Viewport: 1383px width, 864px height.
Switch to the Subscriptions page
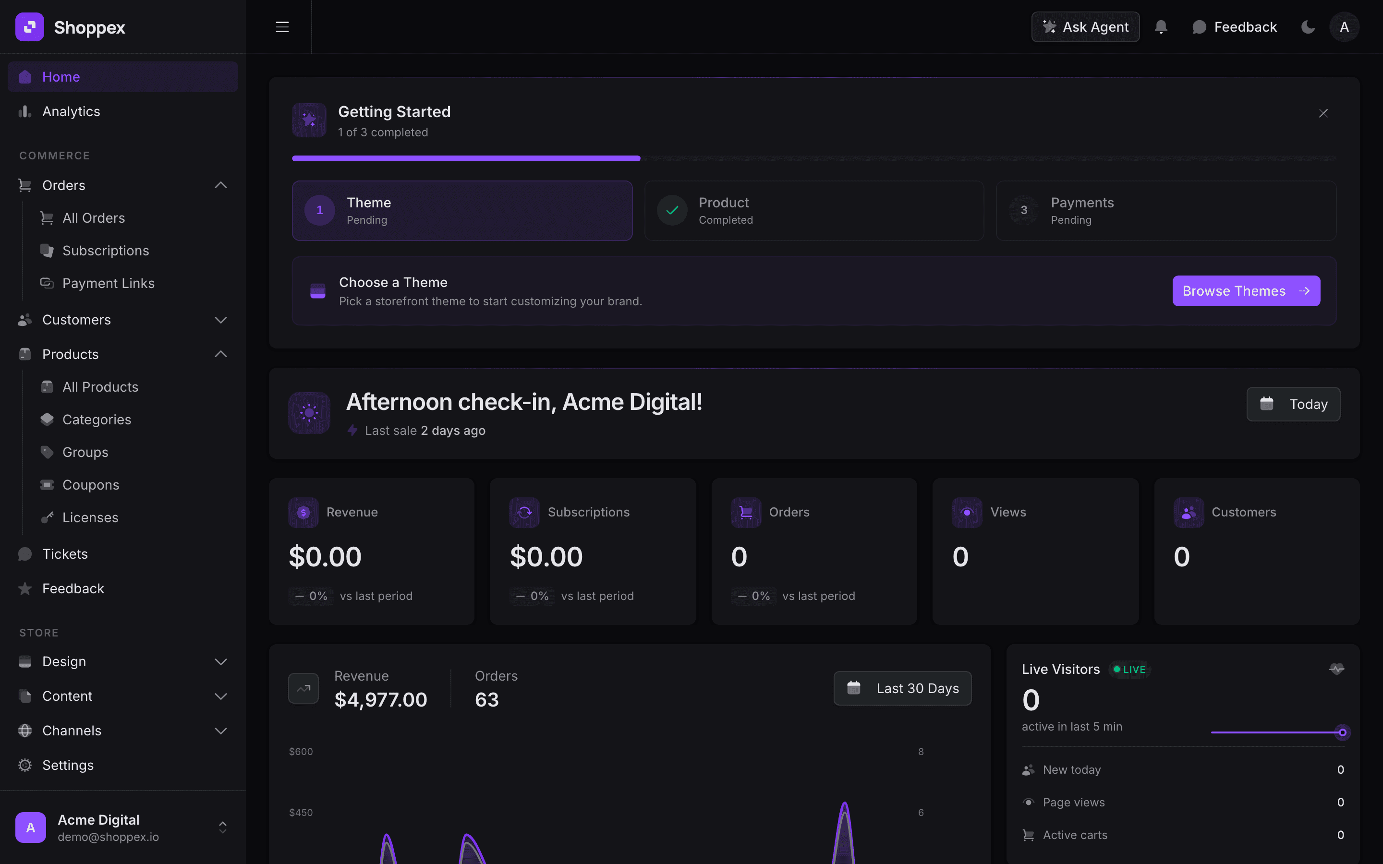point(105,250)
